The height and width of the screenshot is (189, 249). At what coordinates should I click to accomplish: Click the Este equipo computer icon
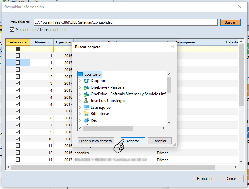(86, 107)
